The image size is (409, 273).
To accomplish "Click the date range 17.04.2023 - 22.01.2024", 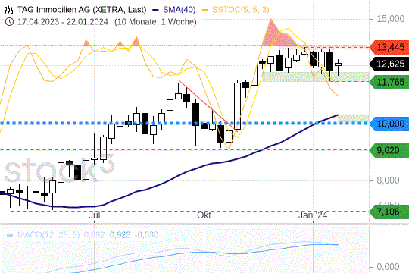I will click(x=63, y=22).
